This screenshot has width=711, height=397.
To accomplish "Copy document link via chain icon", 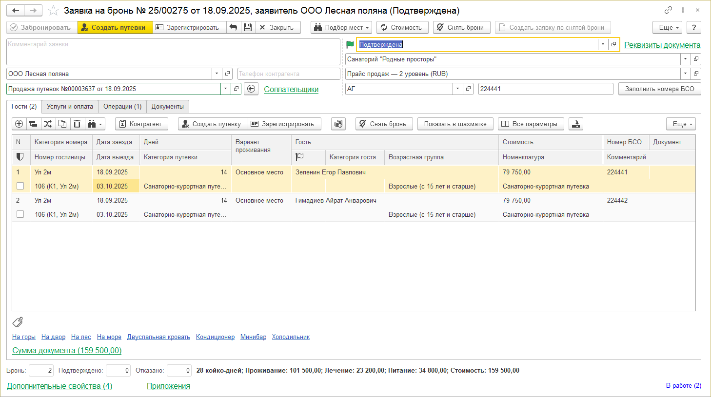I will [x=668, y=10].
